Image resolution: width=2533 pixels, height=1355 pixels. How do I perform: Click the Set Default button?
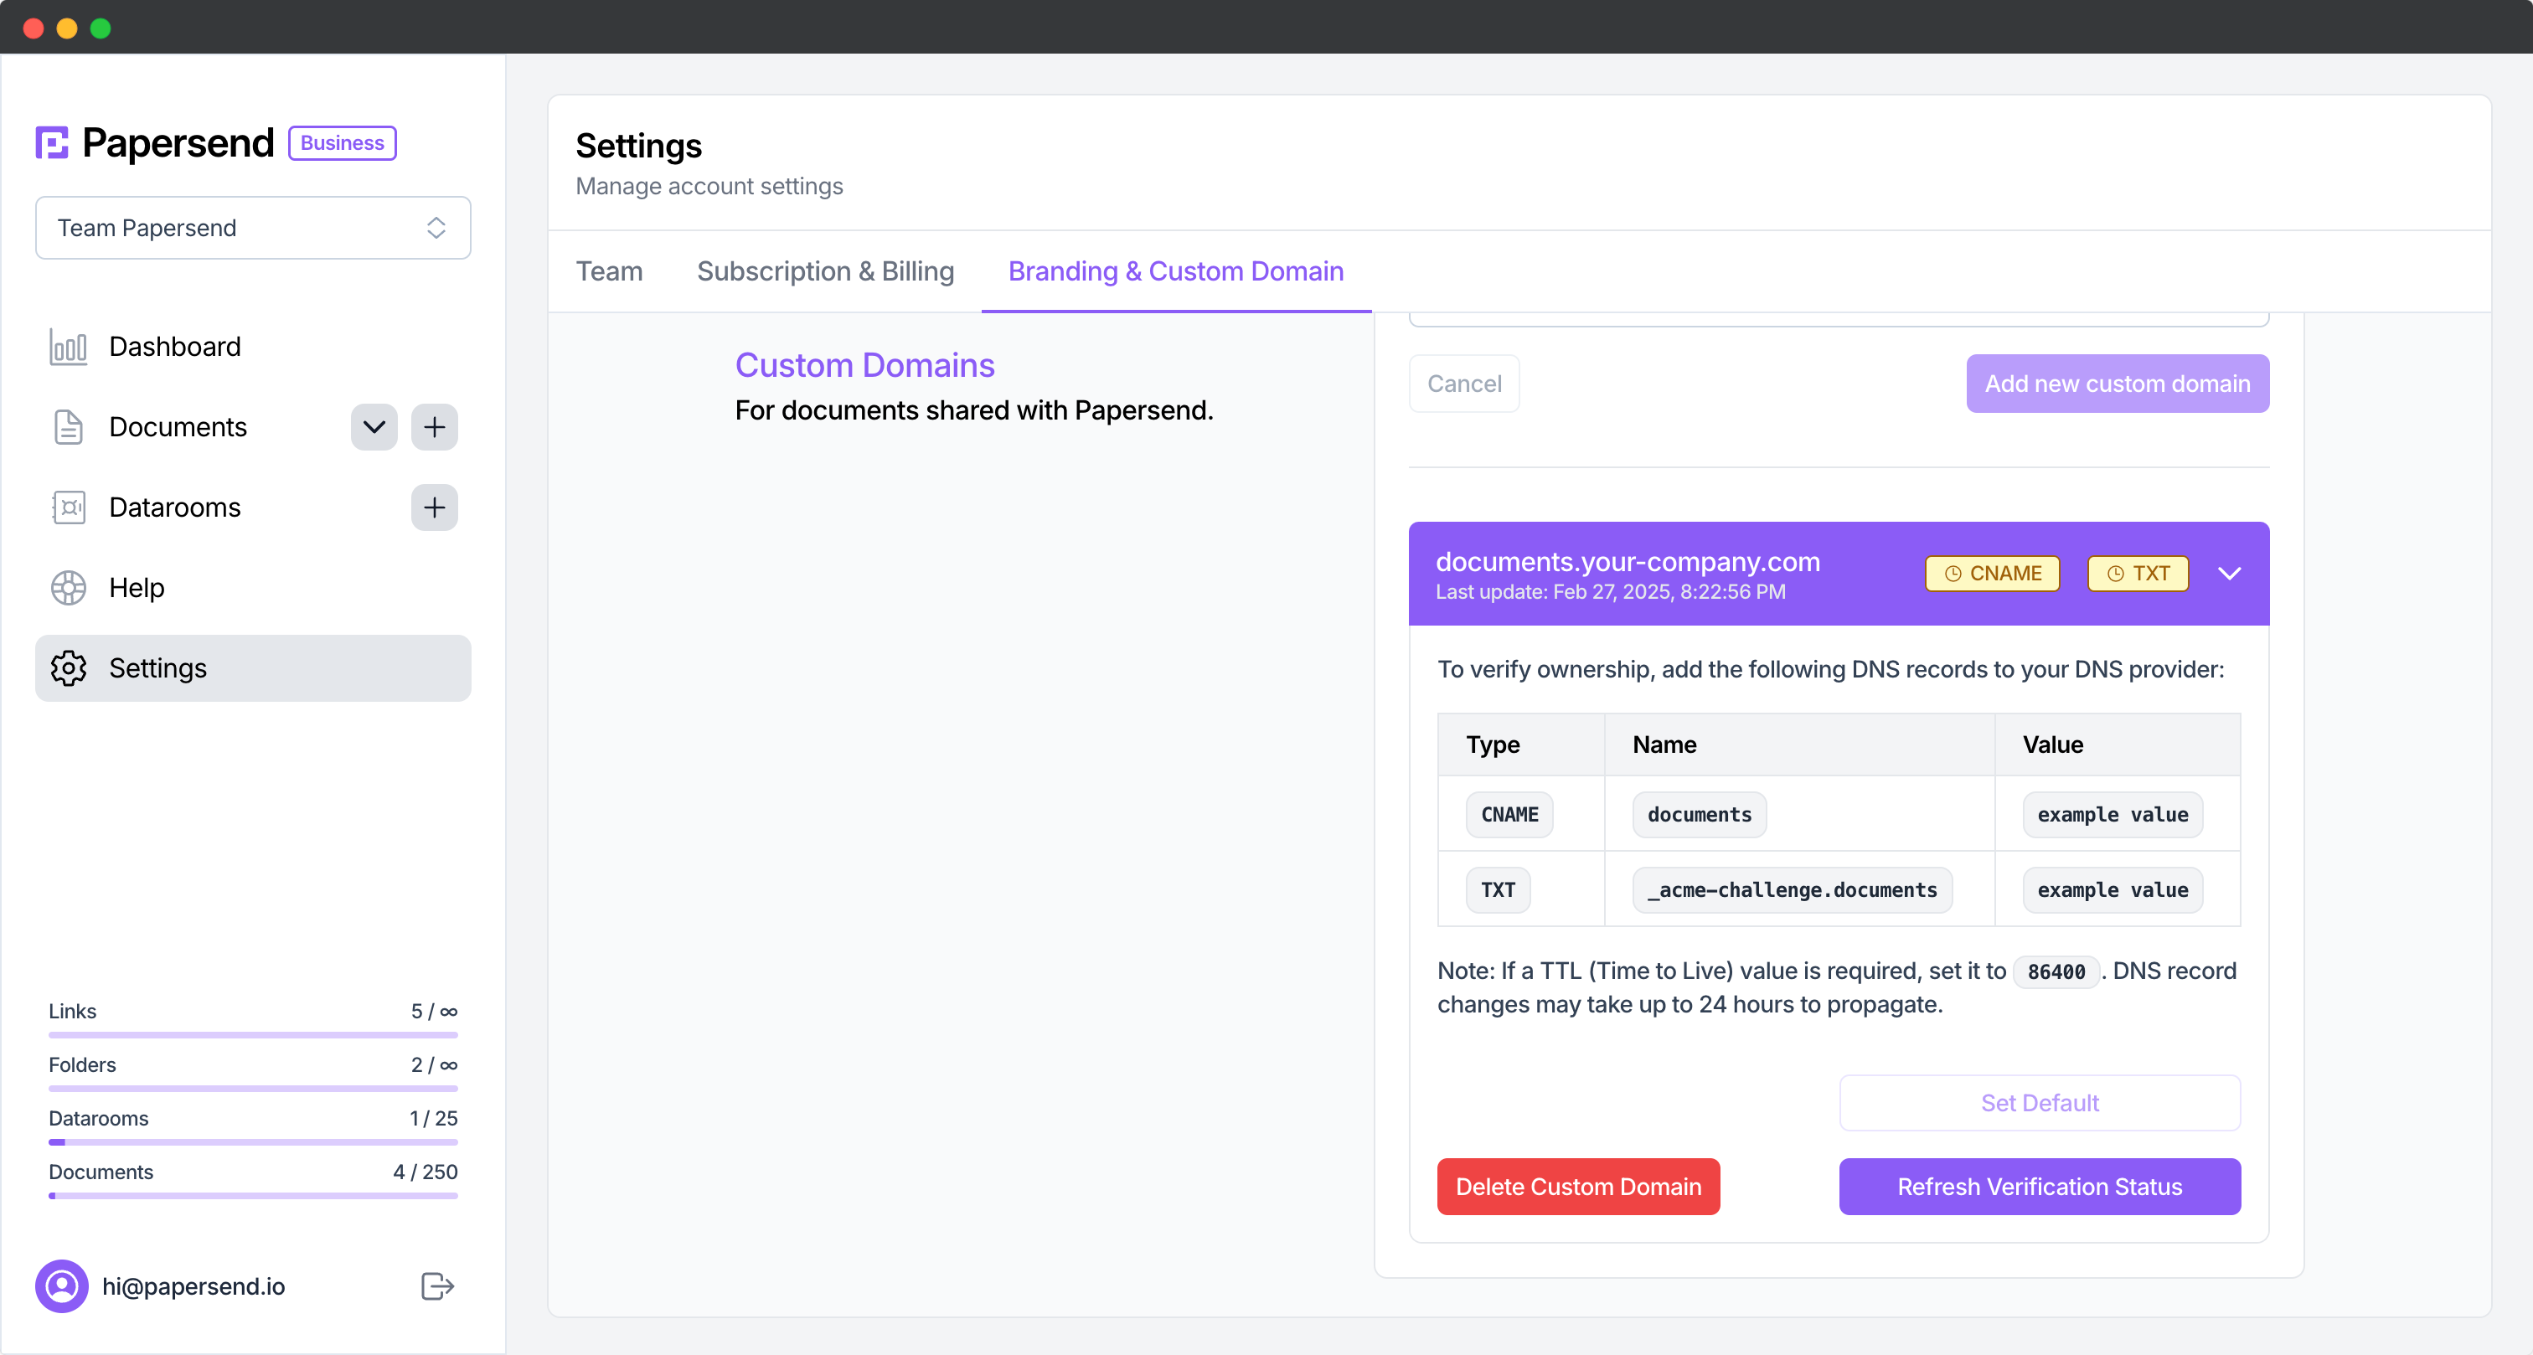[x=2039, y=1103]
